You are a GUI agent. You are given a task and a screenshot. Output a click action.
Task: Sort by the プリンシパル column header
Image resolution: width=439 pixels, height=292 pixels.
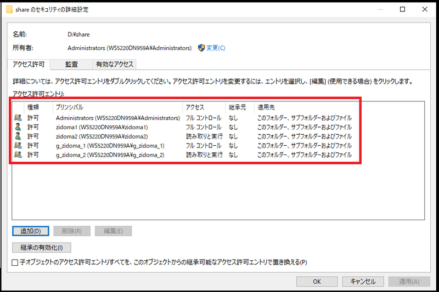point(117,107)
